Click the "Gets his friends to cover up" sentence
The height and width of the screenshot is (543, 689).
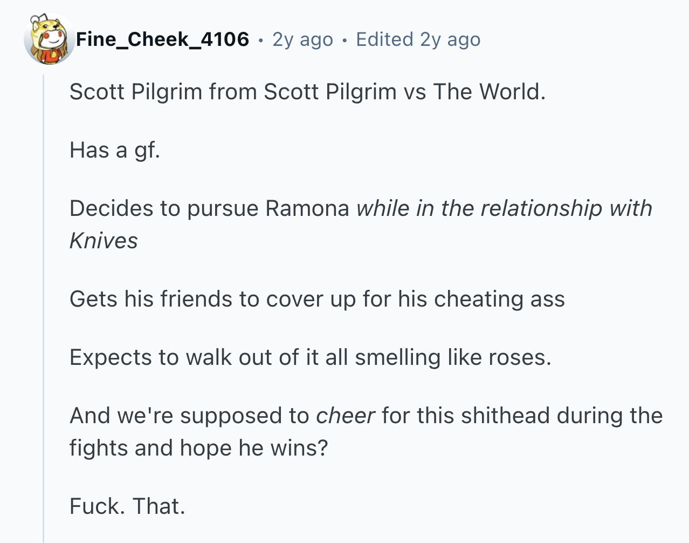[317, 299]
